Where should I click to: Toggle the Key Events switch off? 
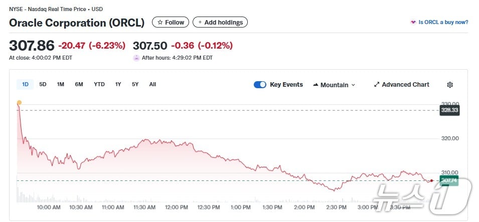coord(260,85)
